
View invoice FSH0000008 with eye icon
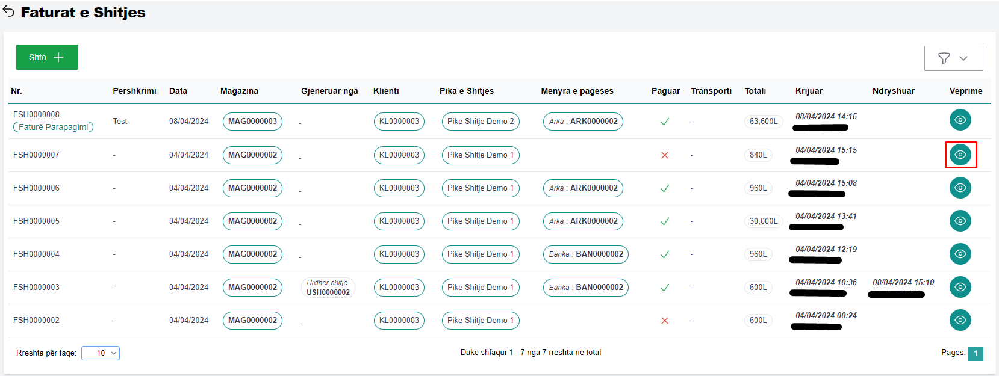(960, 120)
